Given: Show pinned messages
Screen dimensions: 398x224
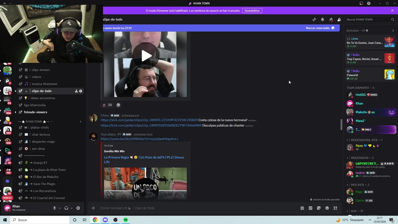Looking at the screenshot, I should point(331,19).
